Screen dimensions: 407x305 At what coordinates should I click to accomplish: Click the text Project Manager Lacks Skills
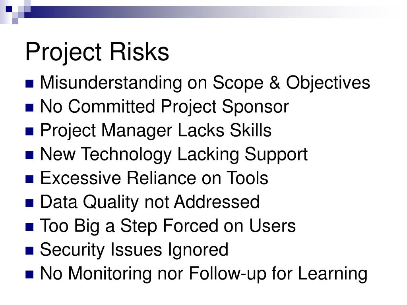pyautogui.click(x=156, y=131)
